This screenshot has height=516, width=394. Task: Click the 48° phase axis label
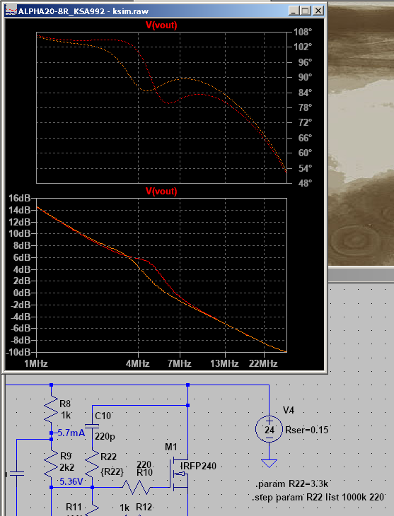click(x=305, y=183)
